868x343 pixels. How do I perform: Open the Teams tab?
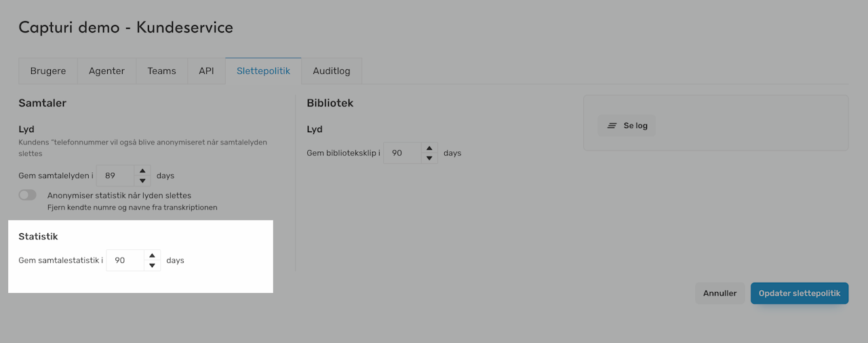(161, 71)
